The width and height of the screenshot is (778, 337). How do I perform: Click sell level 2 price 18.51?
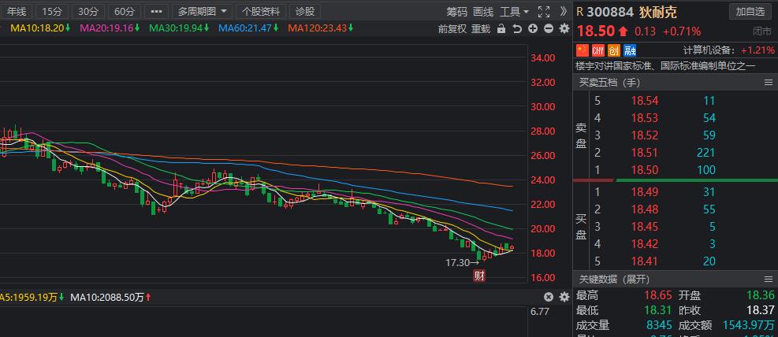point(645,153)
